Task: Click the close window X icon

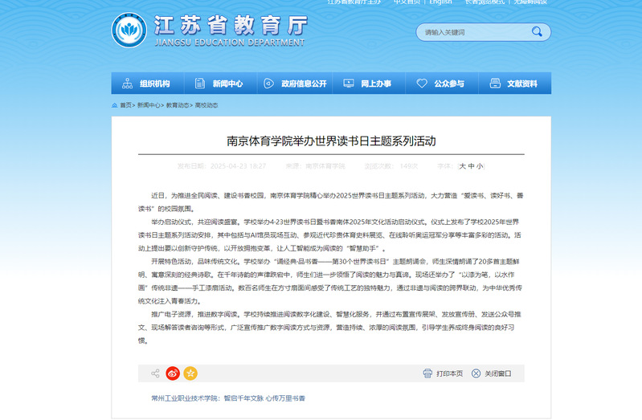Action: (x=476, y=373)
